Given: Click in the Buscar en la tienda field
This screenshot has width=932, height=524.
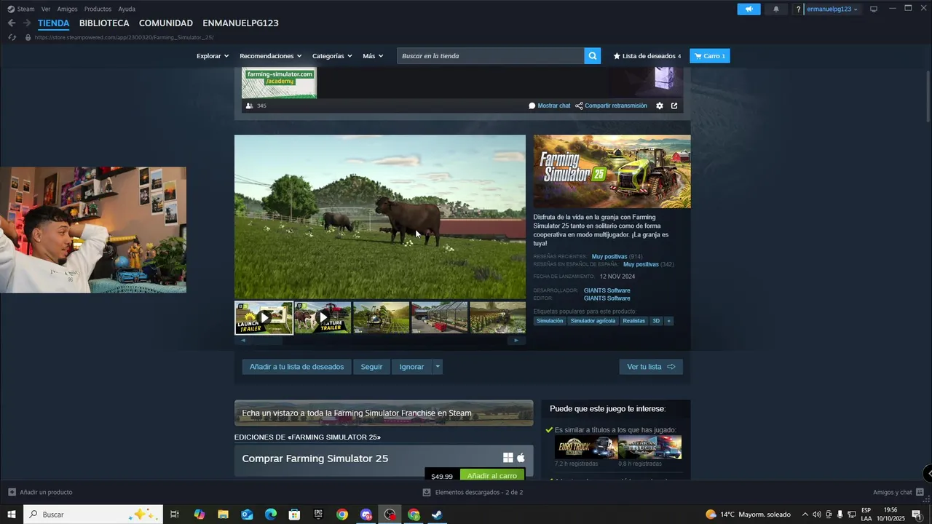Looking at the screenshot, I should click(x=490, y=56).
